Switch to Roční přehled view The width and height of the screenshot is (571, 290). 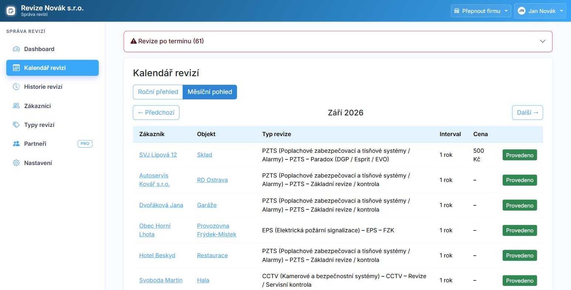(158, 92)
